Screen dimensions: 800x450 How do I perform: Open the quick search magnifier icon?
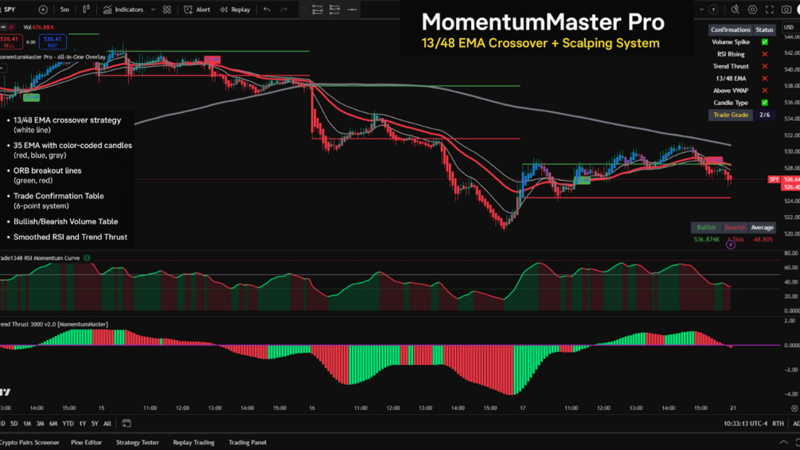click(x=736, y=10)
